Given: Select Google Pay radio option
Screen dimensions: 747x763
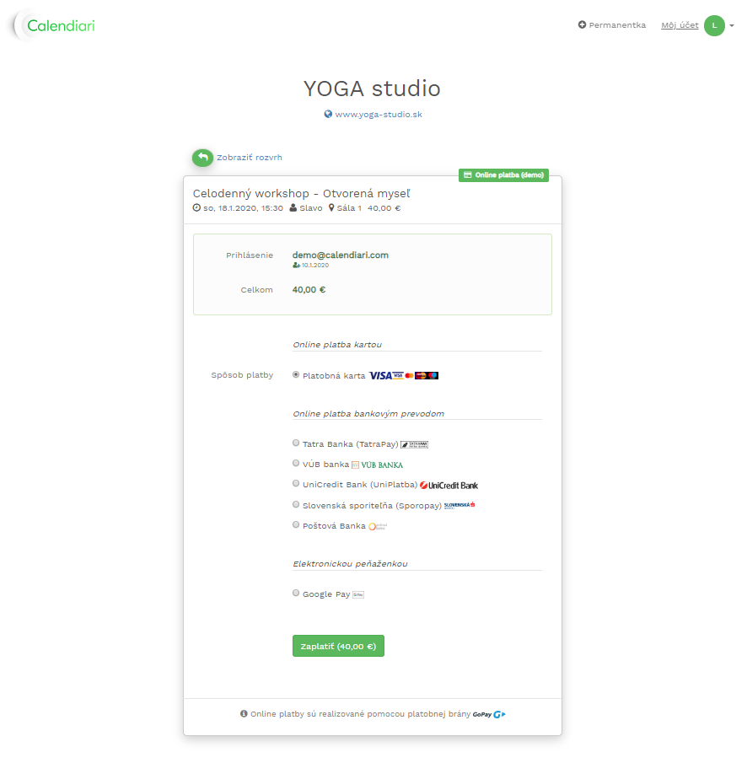Looking at the screenshot, I should (296, 594).
